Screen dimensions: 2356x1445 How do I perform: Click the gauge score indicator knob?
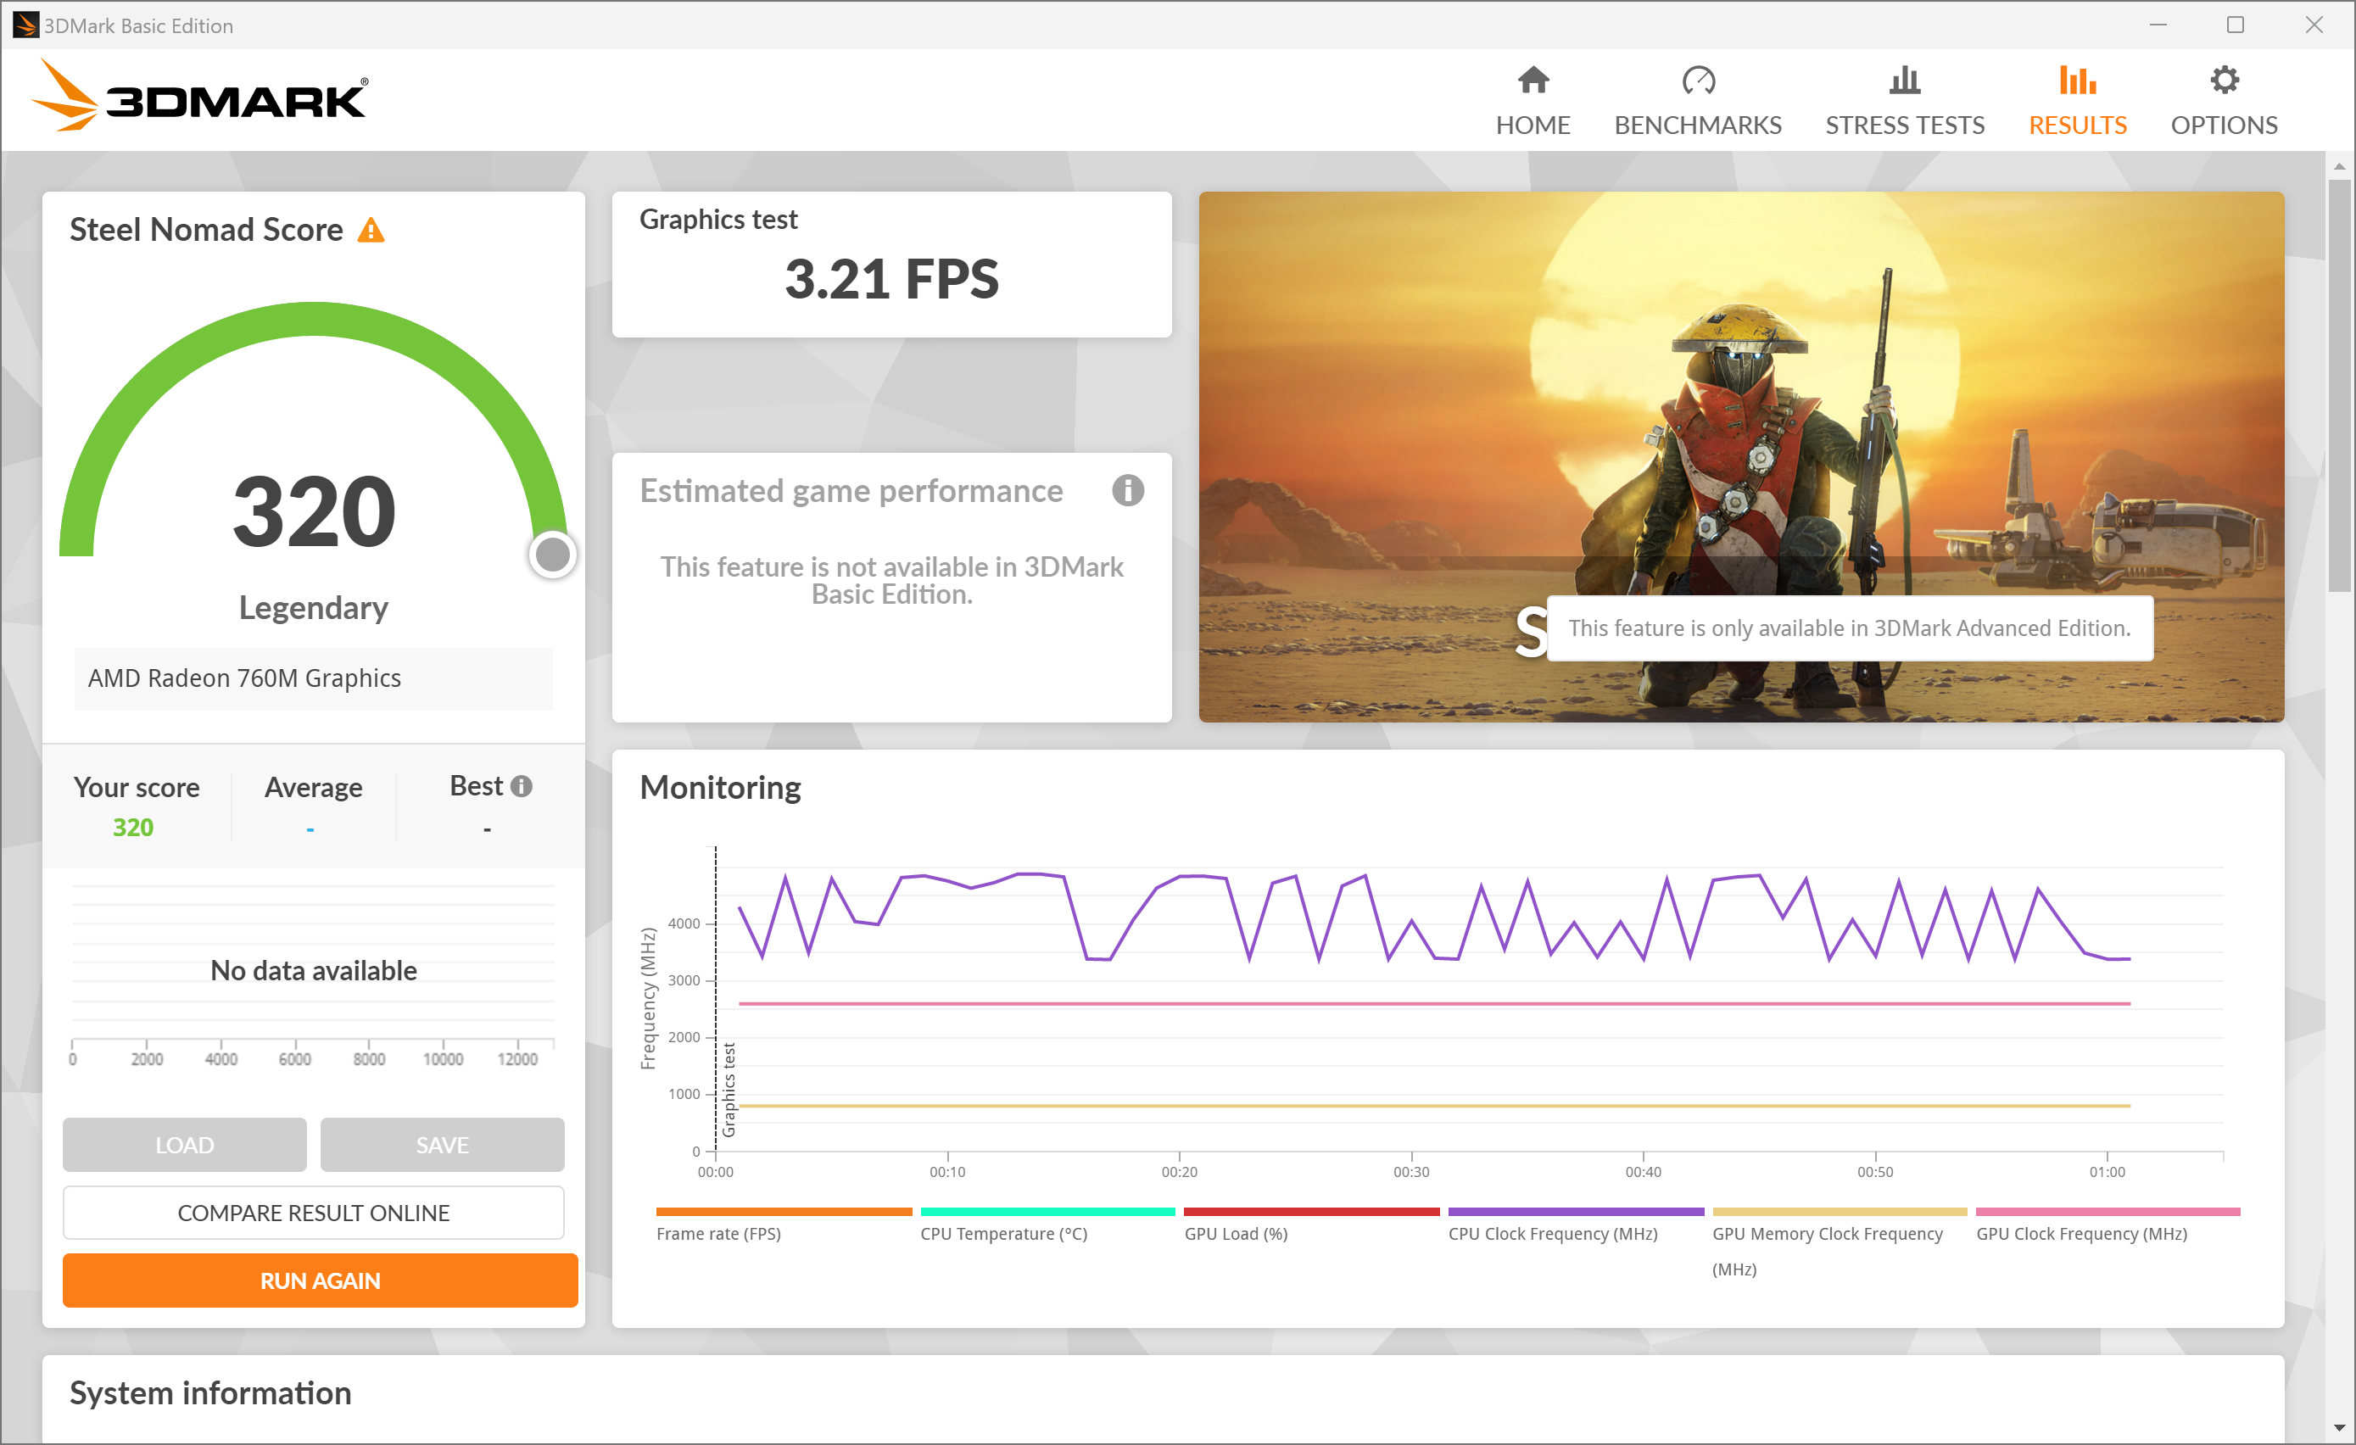(x=553, y=555)
